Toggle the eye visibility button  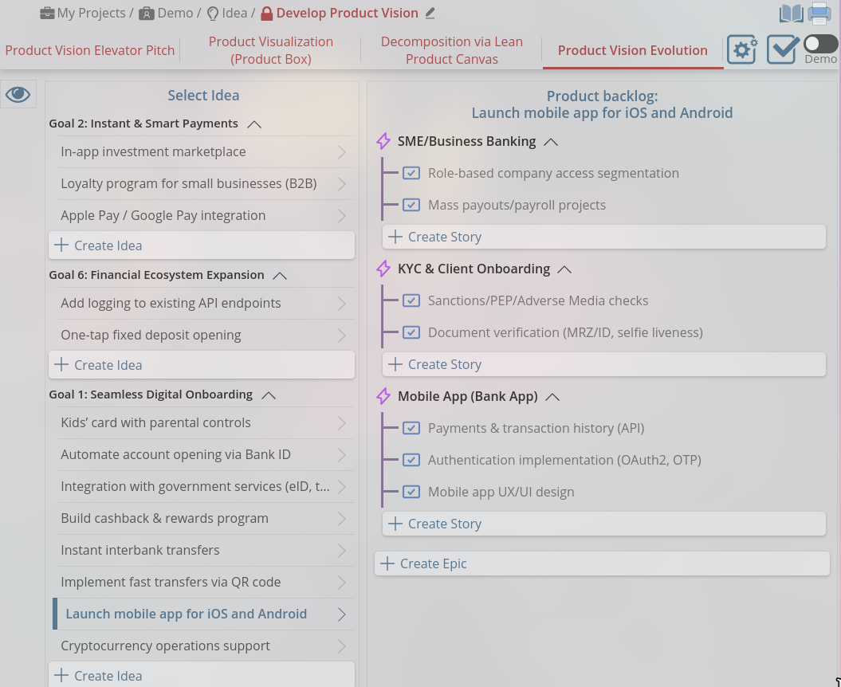18,95
